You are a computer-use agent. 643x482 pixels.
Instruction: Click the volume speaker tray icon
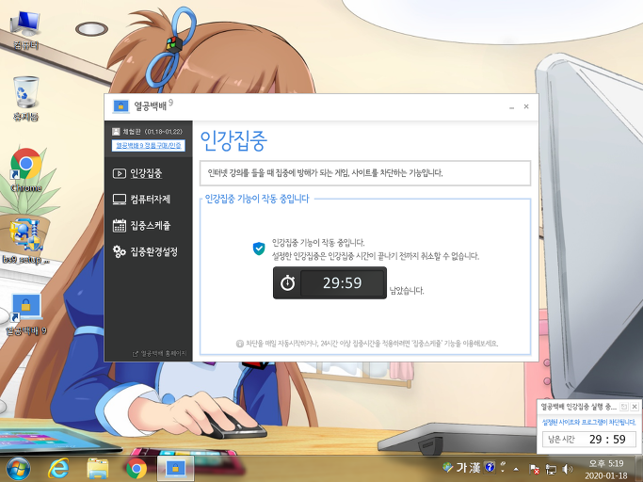568,469
